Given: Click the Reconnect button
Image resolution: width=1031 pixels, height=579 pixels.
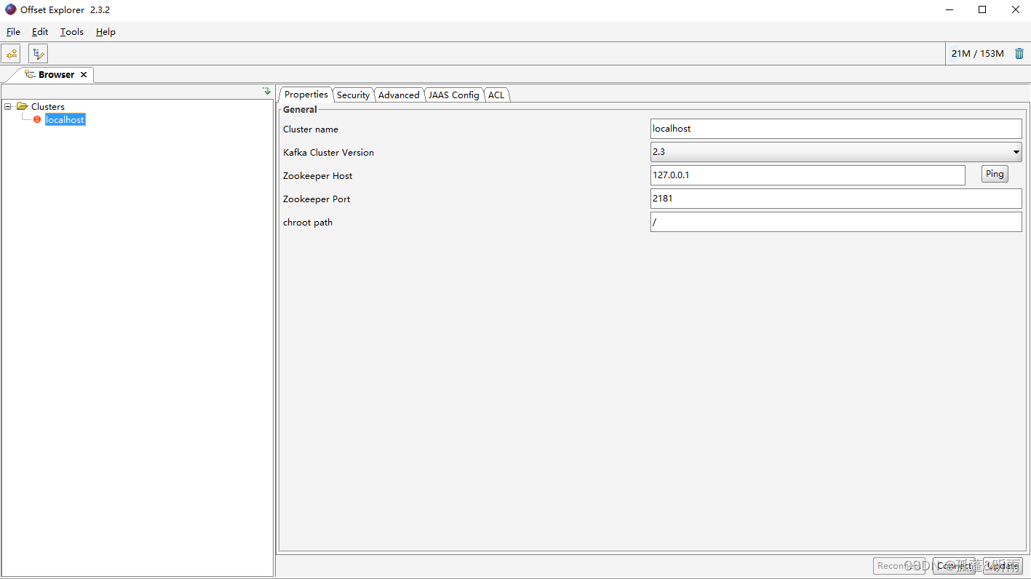Looking at the screenshot, I should [x=899, y=566].
